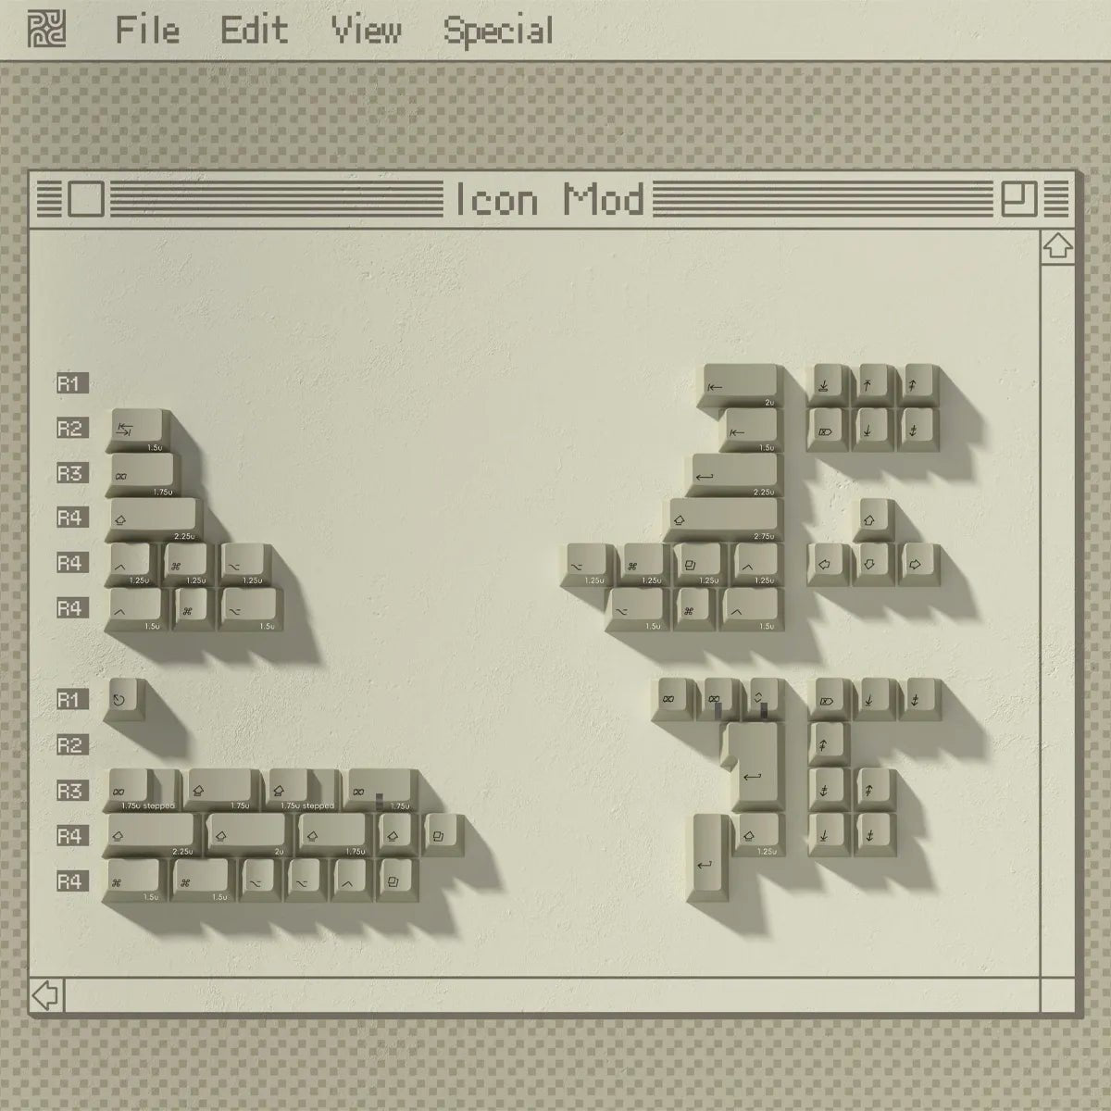Select the 1.5u Tab keycap
This screenshot has width=1111, height=1111.
click(x=140, y=431)
